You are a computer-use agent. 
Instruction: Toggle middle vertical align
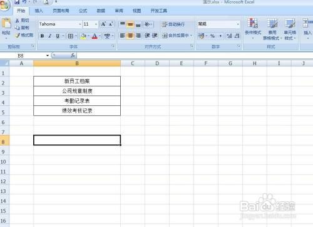point(130,24)
